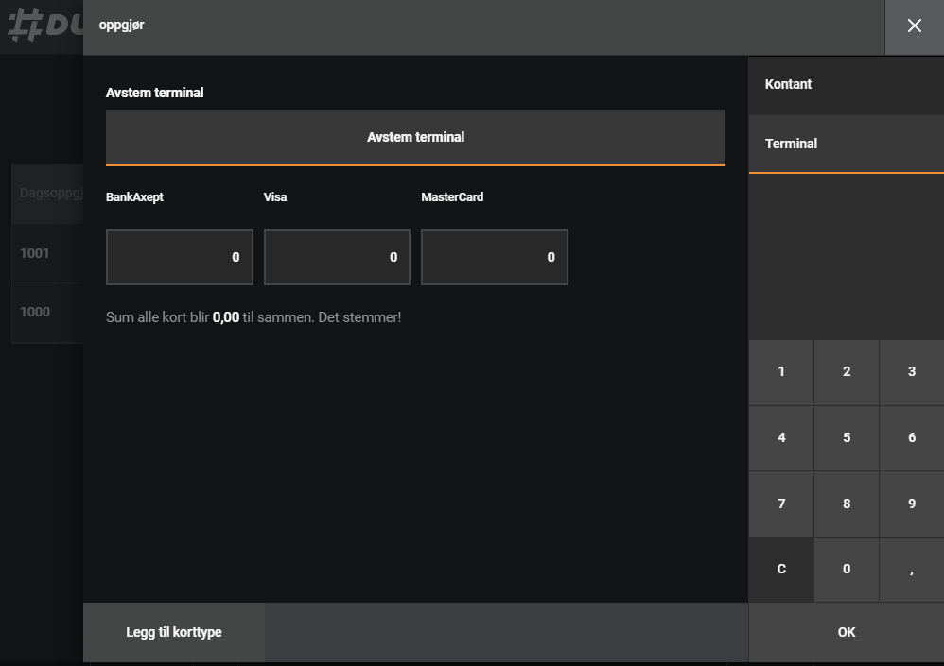Image resolution: width=944 pixels, height=666 pixels.
Task: Confirm with the OK button
Action: click(846, 632)
